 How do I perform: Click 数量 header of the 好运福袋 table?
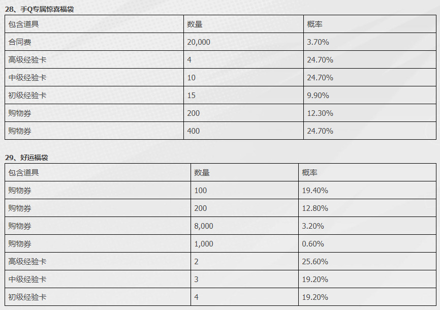202,172
